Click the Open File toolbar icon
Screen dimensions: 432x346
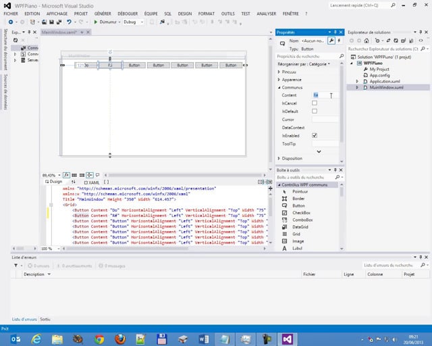(x=44, y=22)
